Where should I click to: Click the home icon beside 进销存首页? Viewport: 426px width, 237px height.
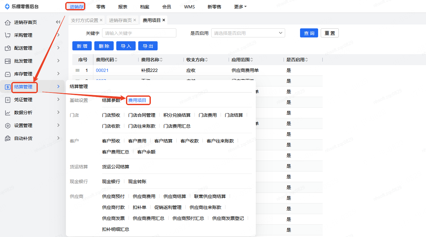(8, 22)
